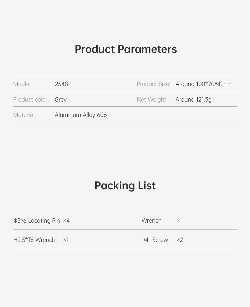The width and height of the screenshot is (250, 307).
Task: Click the ×2 quantity for 1/4" Screw
Action: pyautogui.click(x=180, y=240)
